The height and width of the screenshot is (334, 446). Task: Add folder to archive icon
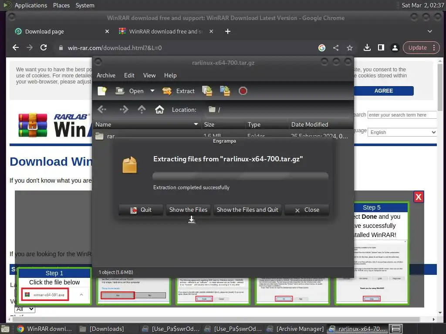click(225, 91)
